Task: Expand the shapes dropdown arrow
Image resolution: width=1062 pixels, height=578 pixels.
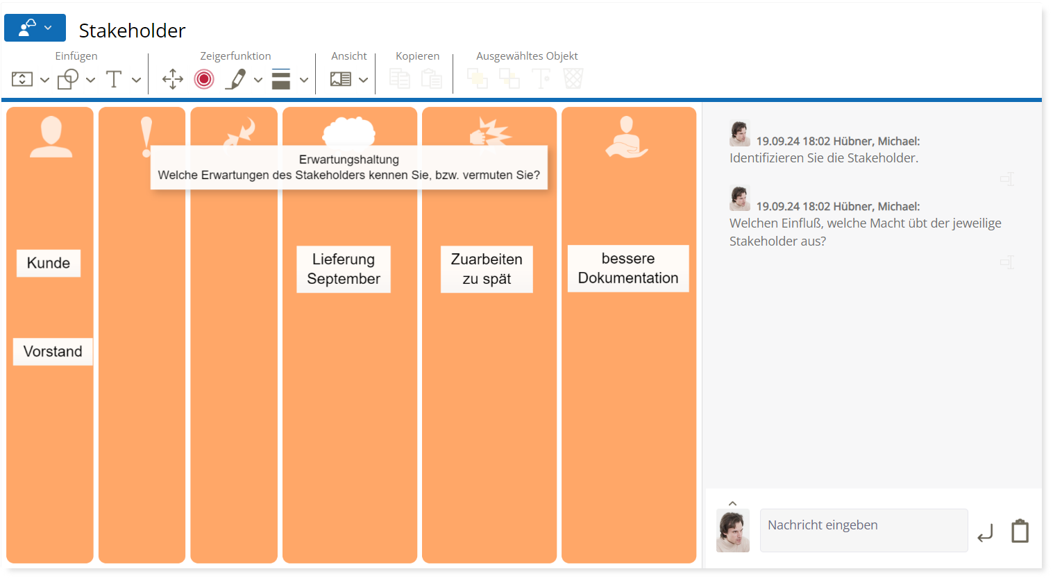Action: click(90, 80)
